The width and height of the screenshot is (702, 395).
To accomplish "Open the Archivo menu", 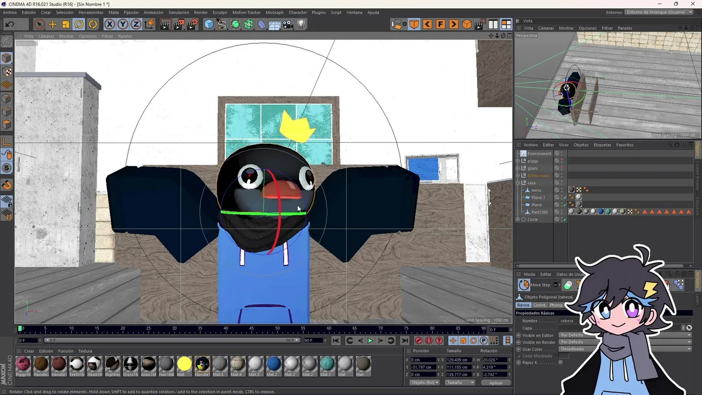I will tap(10, 12).
